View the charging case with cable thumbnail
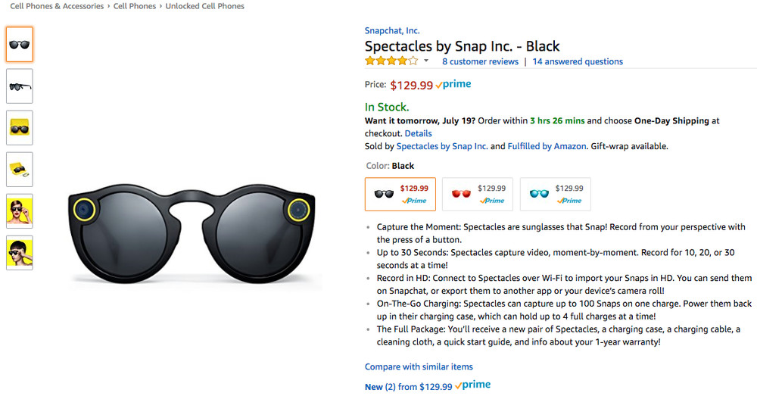The width and height of the screenshot is (757, 396). click(19, 170)
